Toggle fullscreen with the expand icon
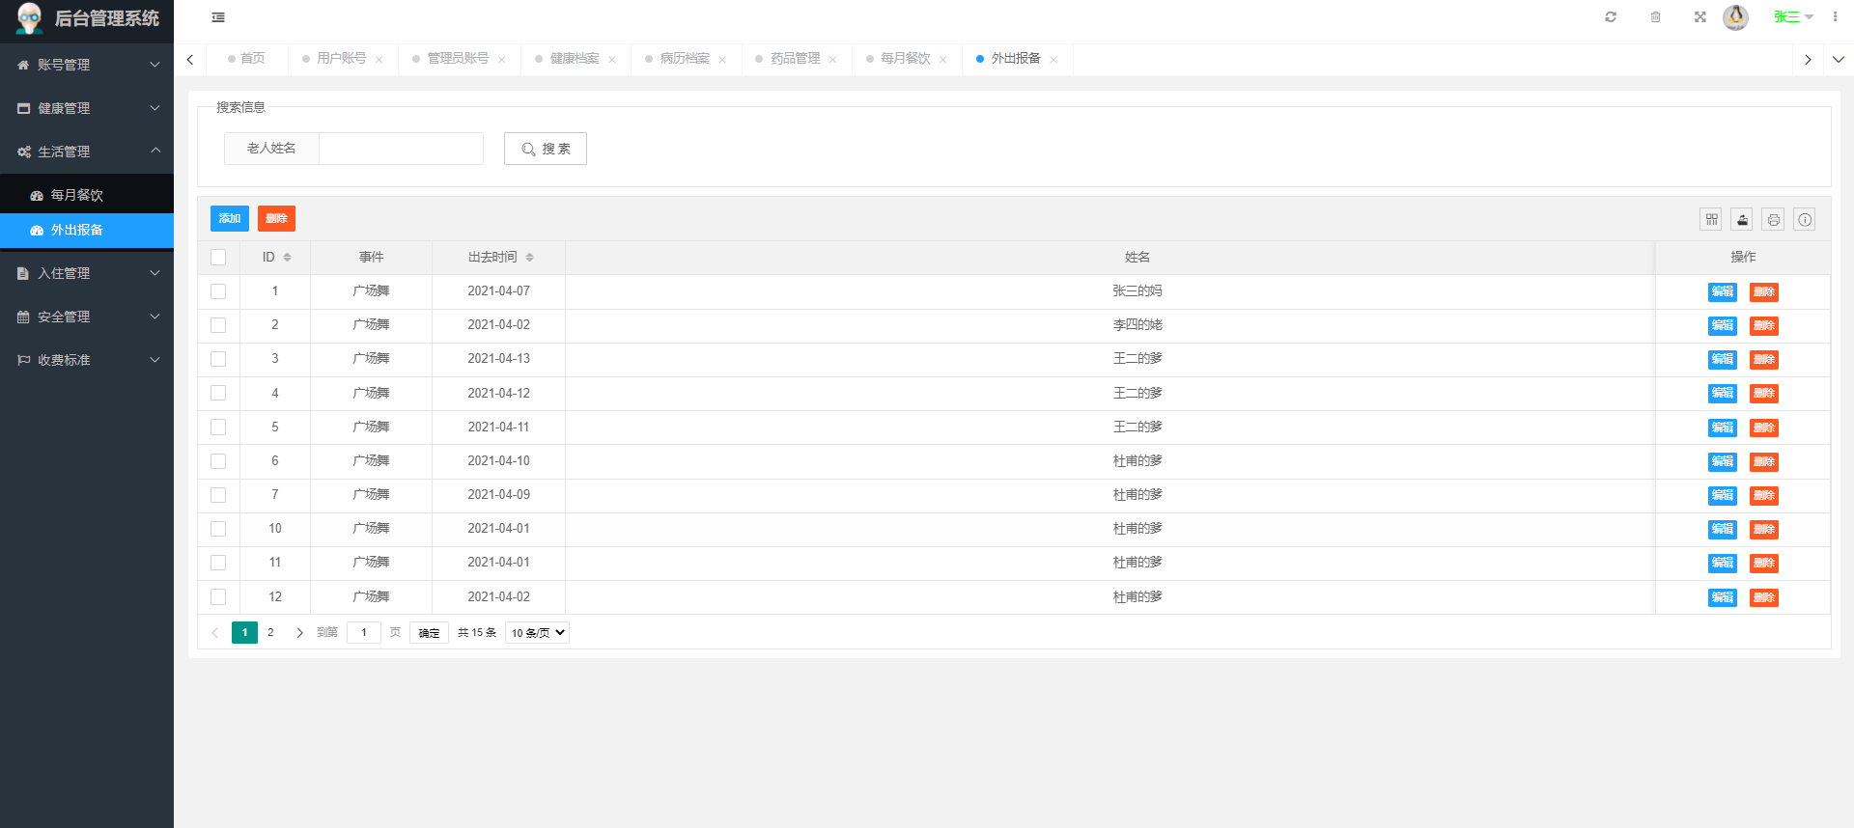The width and height of the screenshot is (1854, 828). coord(1700,17)
